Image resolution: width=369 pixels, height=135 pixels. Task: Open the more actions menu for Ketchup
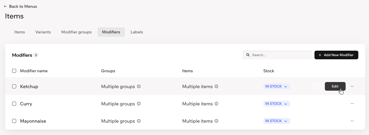pos(352,86)
